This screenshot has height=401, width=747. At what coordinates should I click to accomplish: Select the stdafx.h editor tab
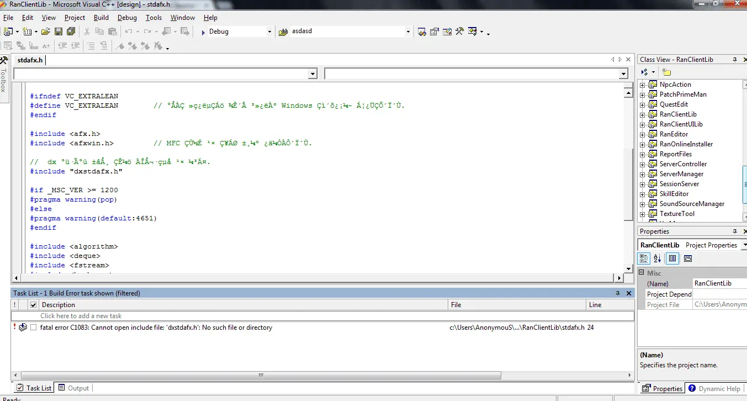tap(30, 60)
